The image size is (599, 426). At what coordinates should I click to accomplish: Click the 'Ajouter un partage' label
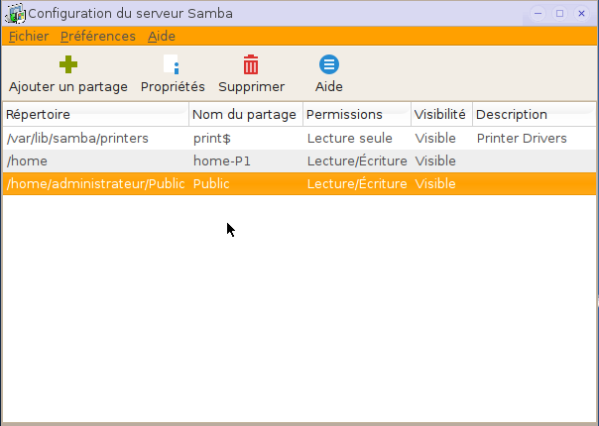click(68, 87)
